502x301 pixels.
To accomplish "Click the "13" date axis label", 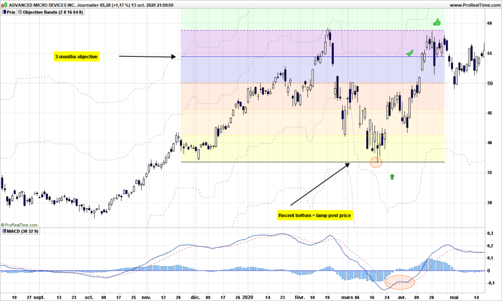I will point(59,297).
